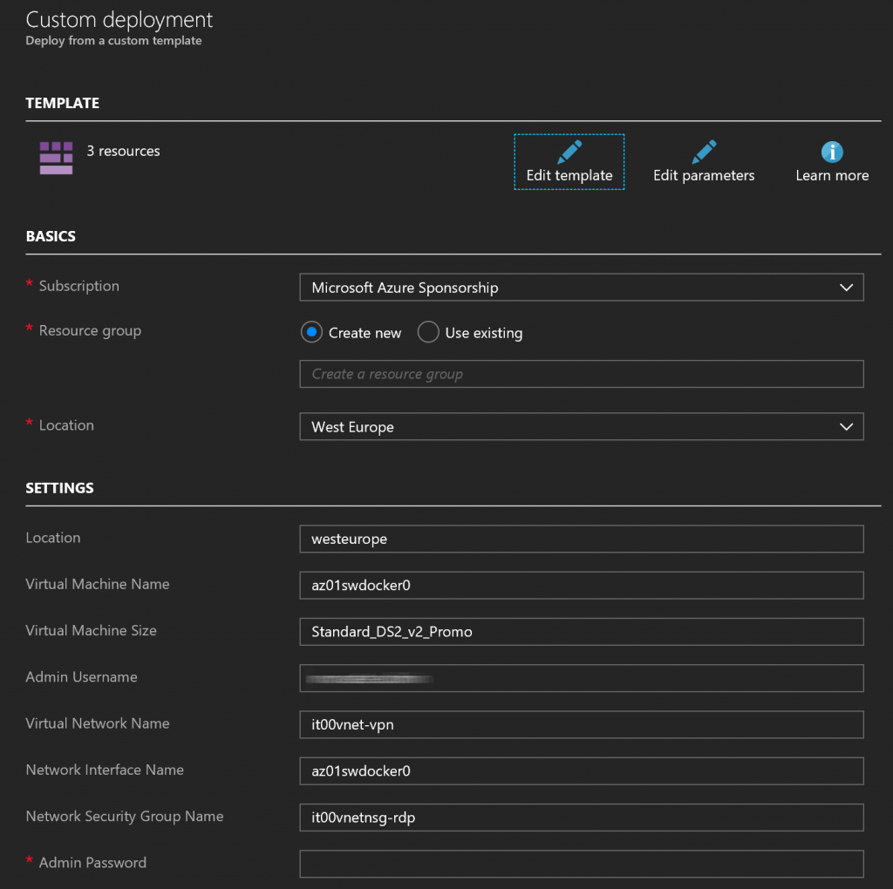Screen dimensions: 893x889
Task: Click the Custom deployment title
Action: (119, 20)
